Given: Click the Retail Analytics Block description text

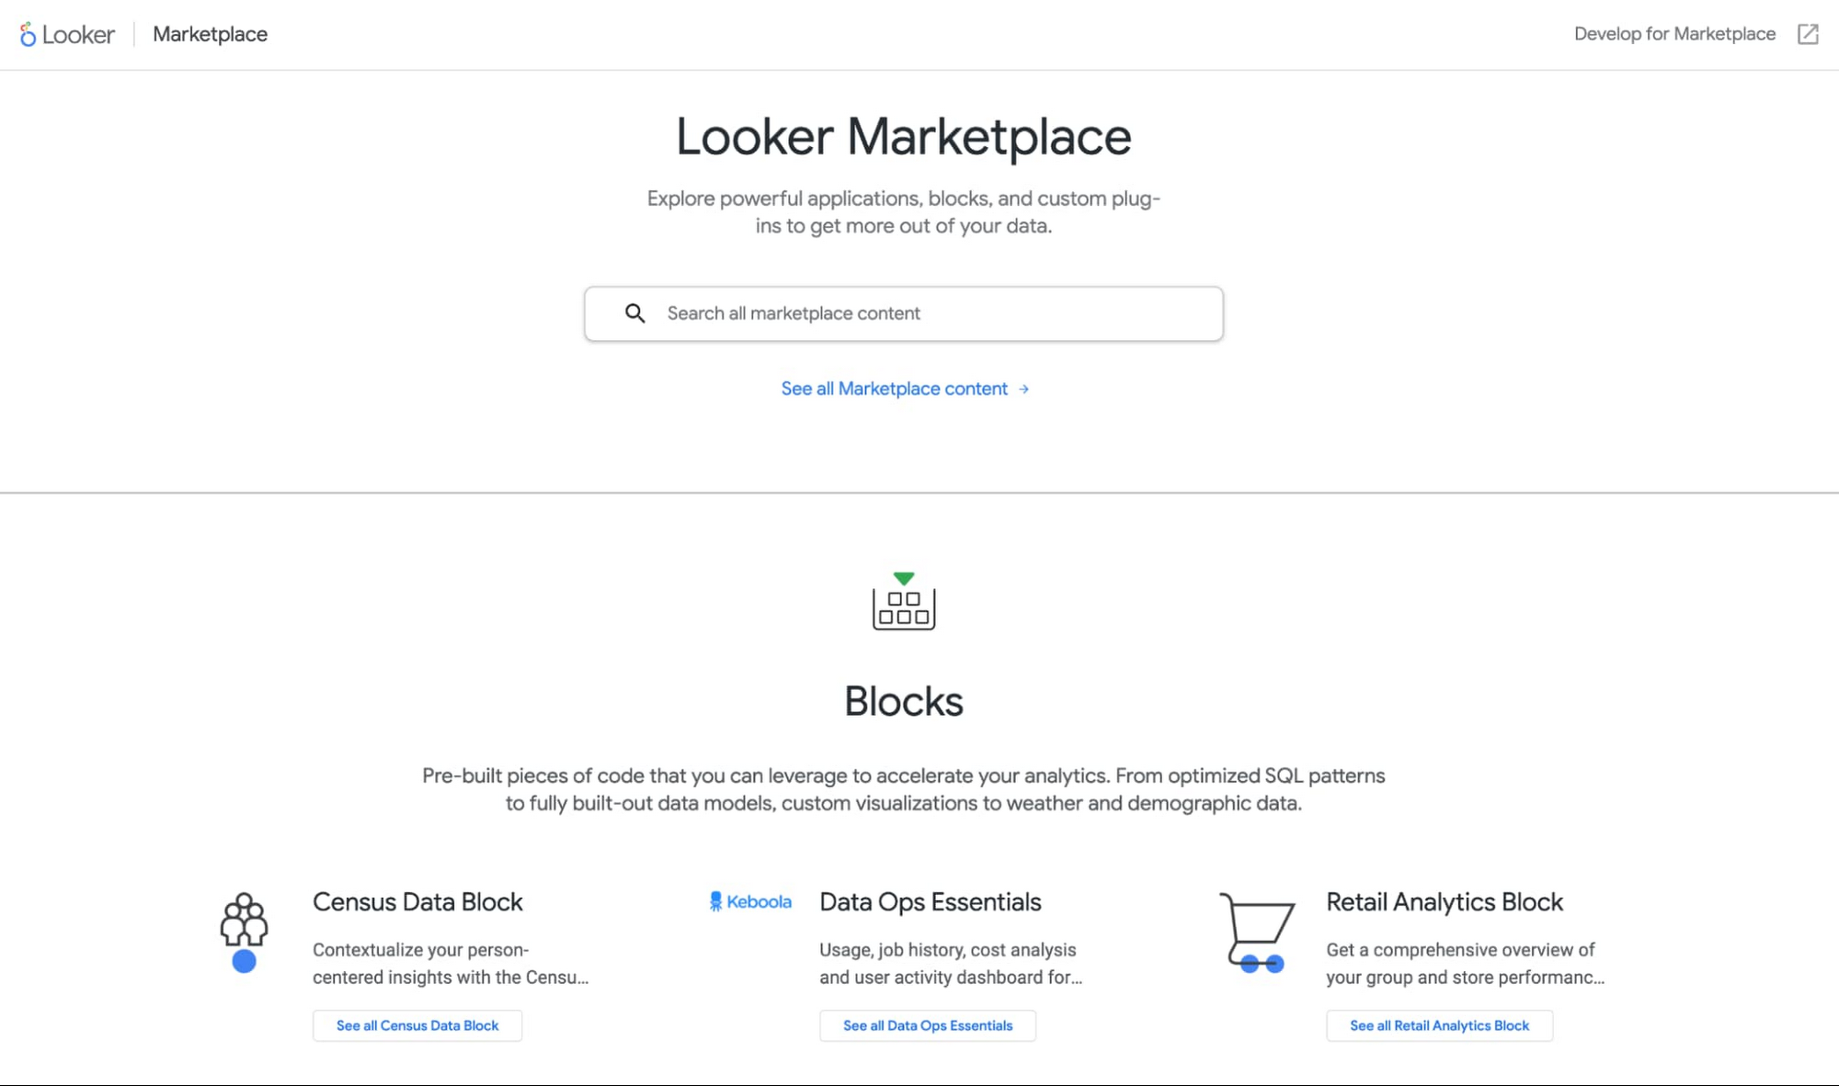Looking at the screenshot, I should (x=1465, y=963).
